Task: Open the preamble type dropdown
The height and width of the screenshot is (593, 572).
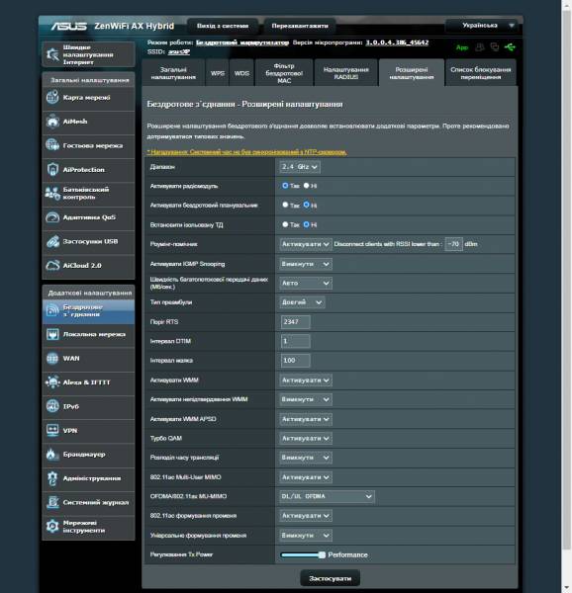Action: pos(302,302)
